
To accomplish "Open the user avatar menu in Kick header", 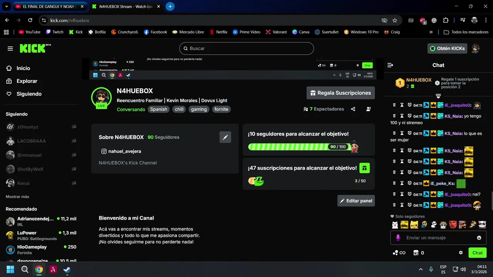I will pos(476,48).
